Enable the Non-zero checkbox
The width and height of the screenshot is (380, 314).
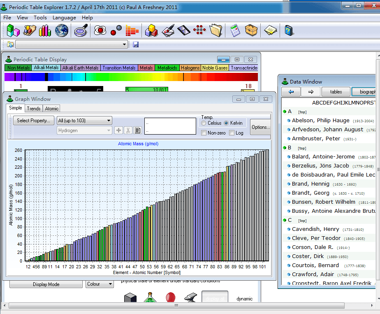204,133
